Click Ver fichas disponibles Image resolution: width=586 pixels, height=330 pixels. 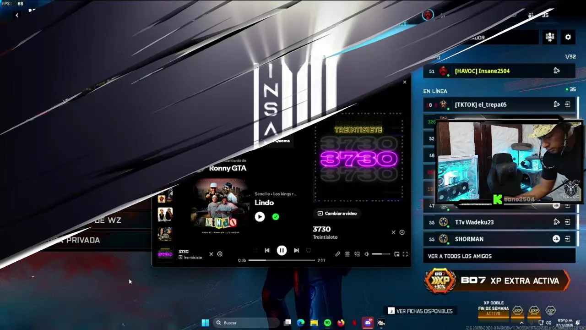[420, 311]
